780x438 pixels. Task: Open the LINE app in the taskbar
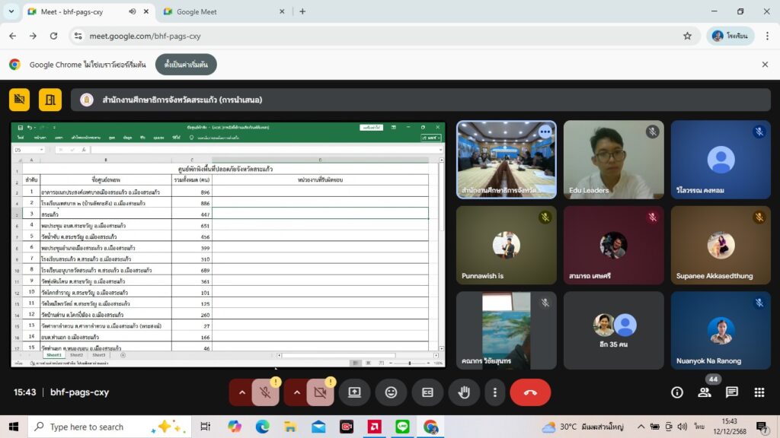tap(403, 427)
